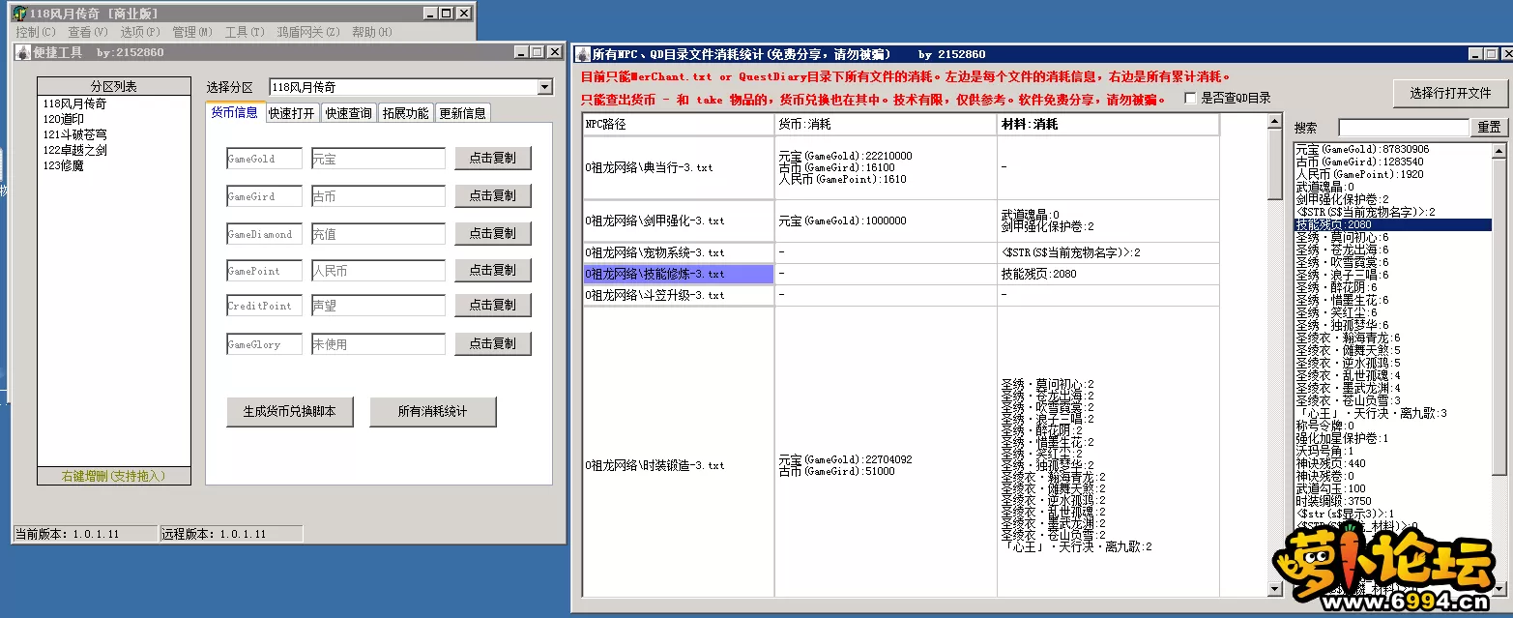
Task: Click the 分区列表 list header
Action: point(114,86)
